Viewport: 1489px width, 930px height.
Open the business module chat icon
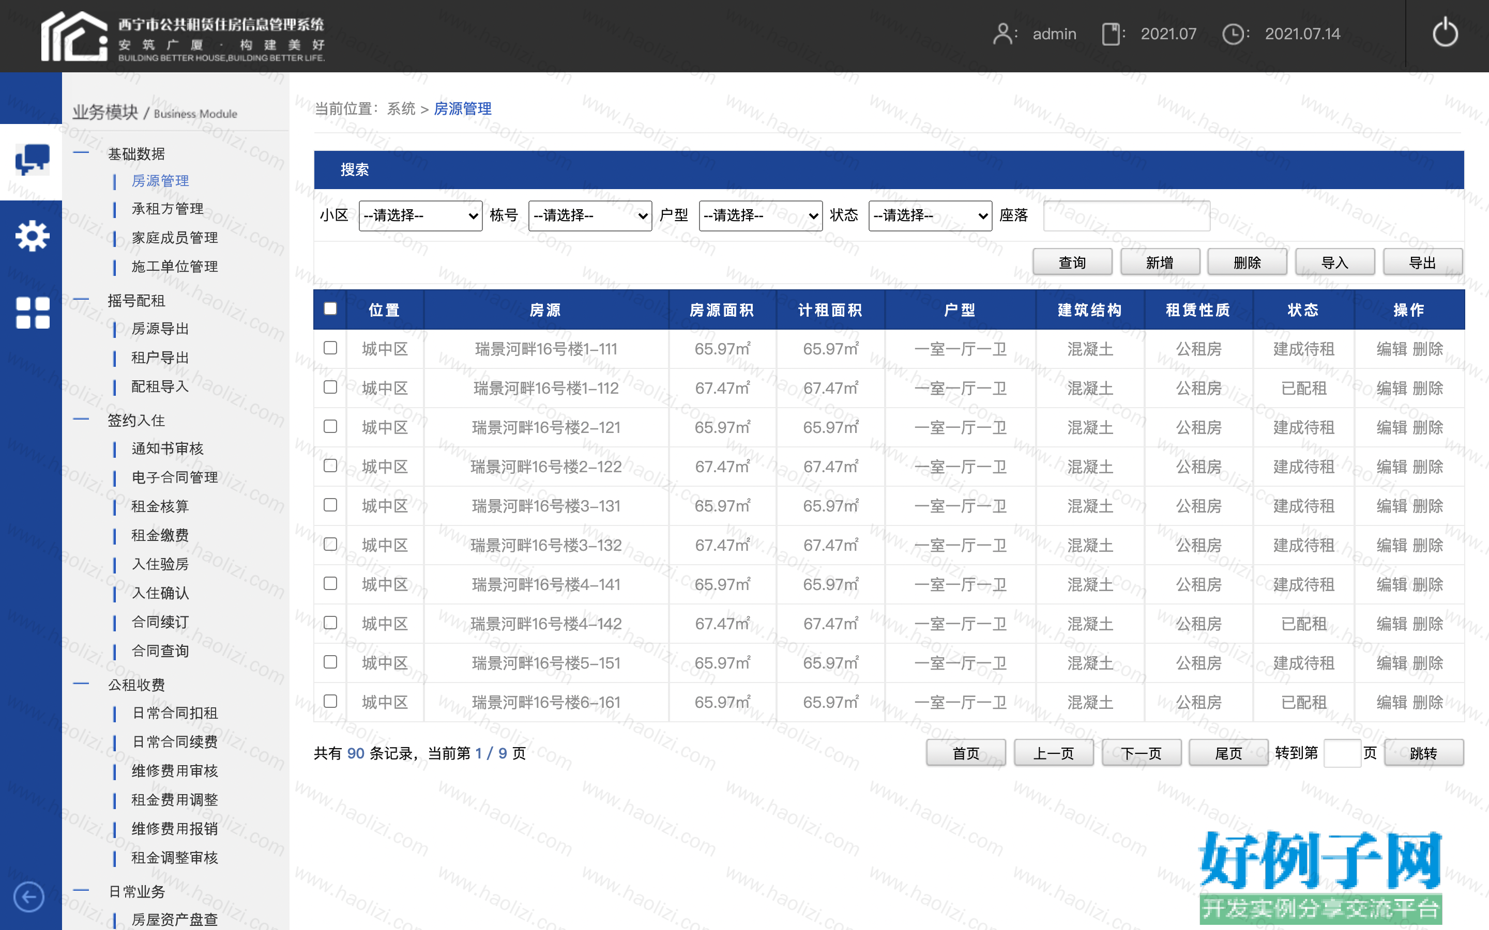coord(32,161)
